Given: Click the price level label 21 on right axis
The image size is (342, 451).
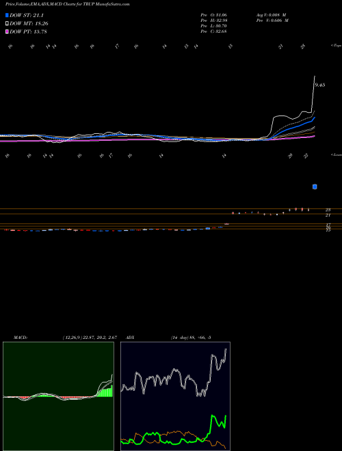Looking at the screenshot, I should (x=328, y=215).
